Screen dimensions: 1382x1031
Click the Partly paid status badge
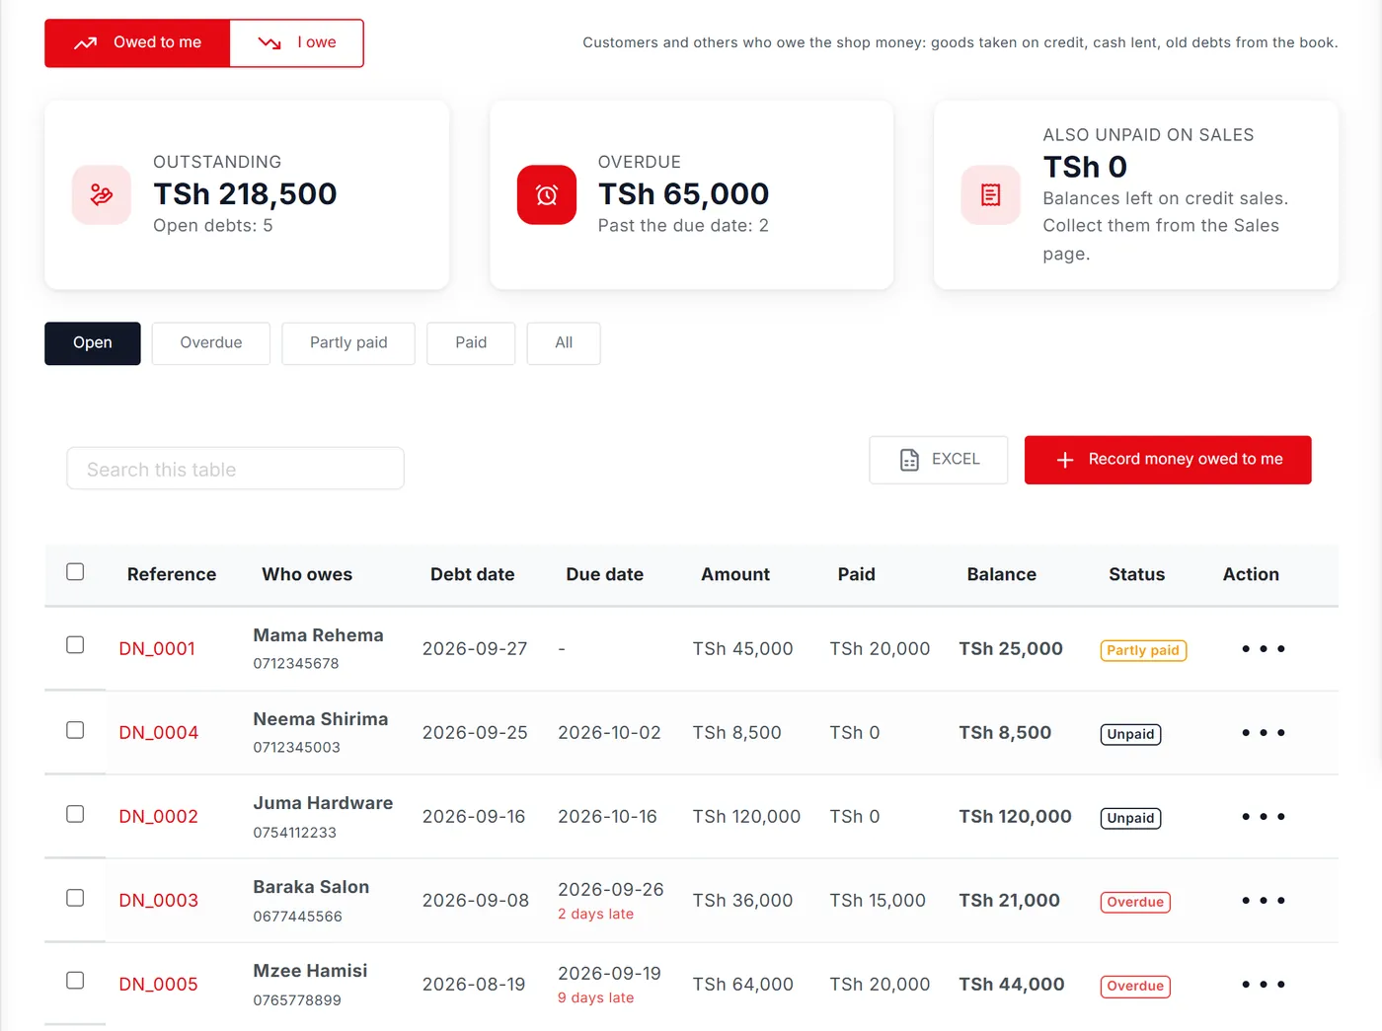coord(1143,651)
